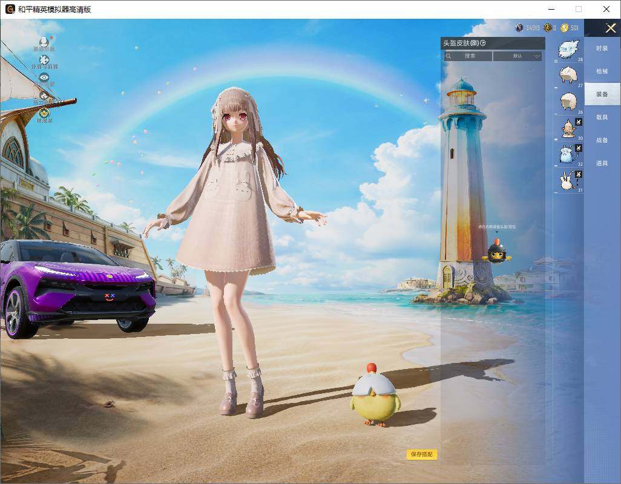This screenshot has width=621, height=484.
Task: Click the rabbit badge on skin 30
Action: click(579, 122)
